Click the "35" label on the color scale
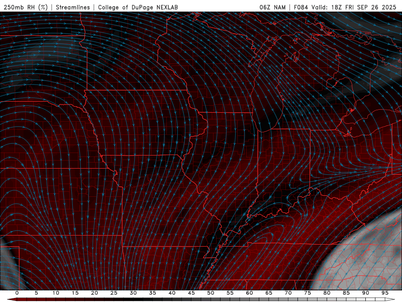 click(x=153, y=293)
